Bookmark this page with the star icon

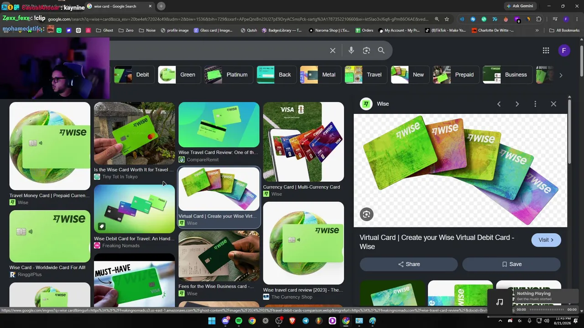tap(447, 19)
